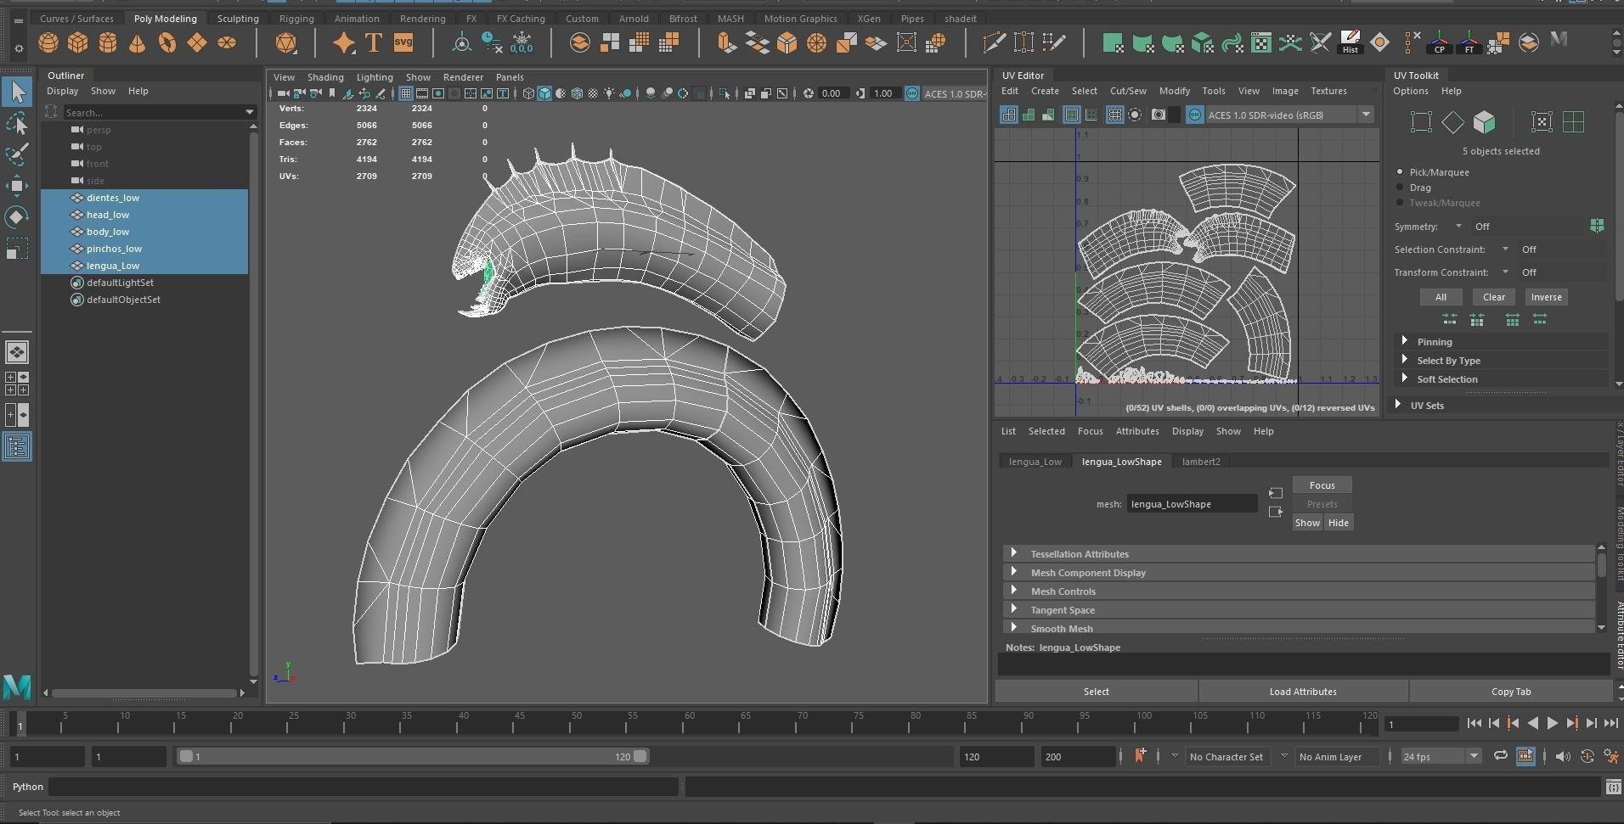The height and width of the screenshot is (824, 1624).
Task: Click the polygon sphere shelf icon
Action: [x=48, y=42]
